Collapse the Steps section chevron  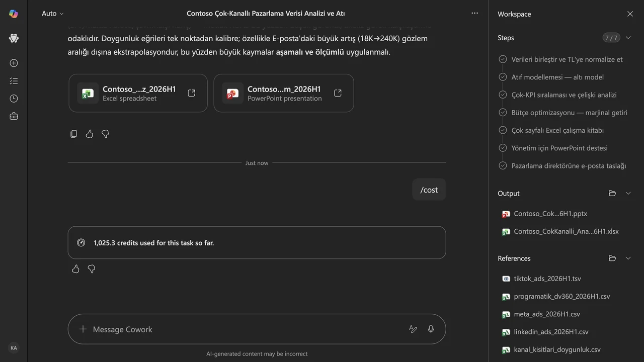(x=628, y=38)
